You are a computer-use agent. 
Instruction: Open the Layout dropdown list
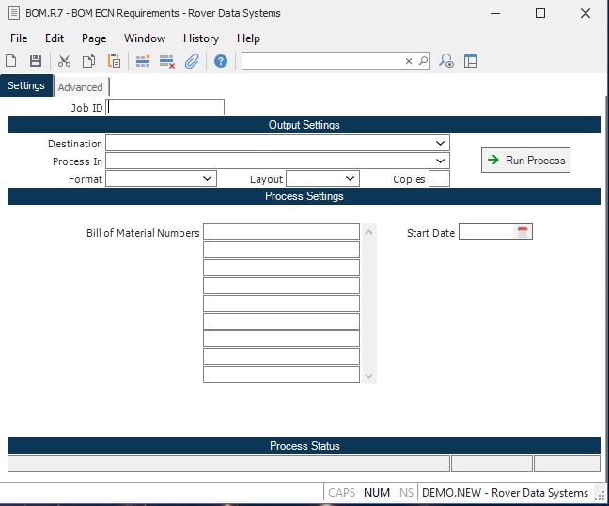click(351, 178)
